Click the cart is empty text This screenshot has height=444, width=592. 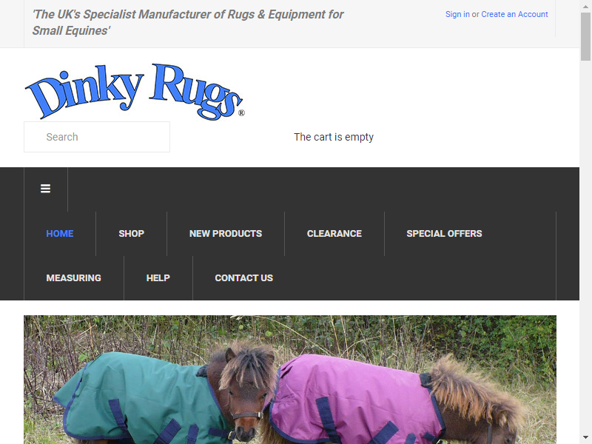coord(334,137)
